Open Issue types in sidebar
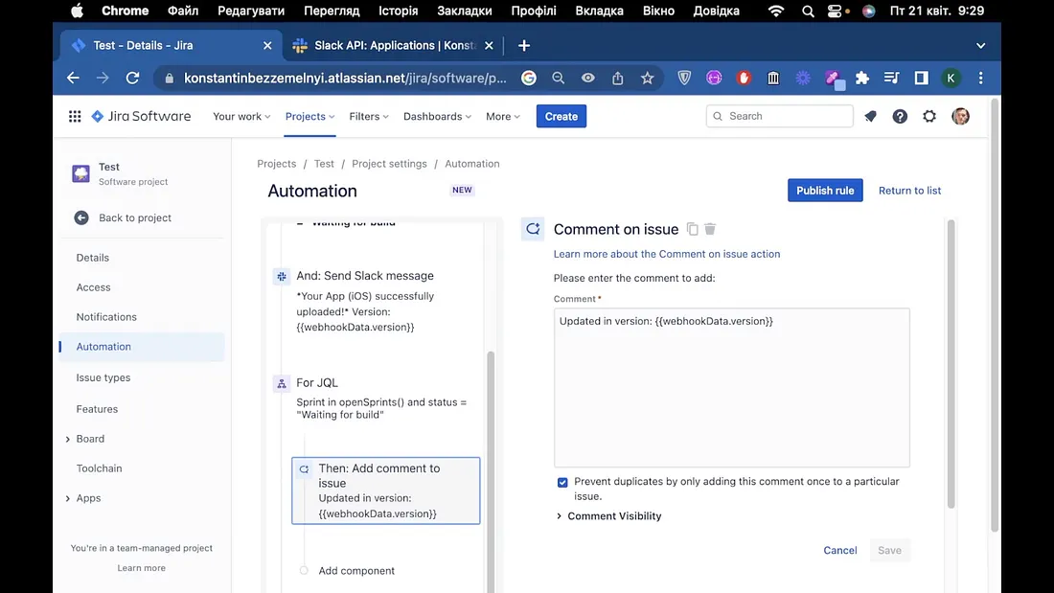The height and width of the screenshot is (593, 1054). coord(103,377)
